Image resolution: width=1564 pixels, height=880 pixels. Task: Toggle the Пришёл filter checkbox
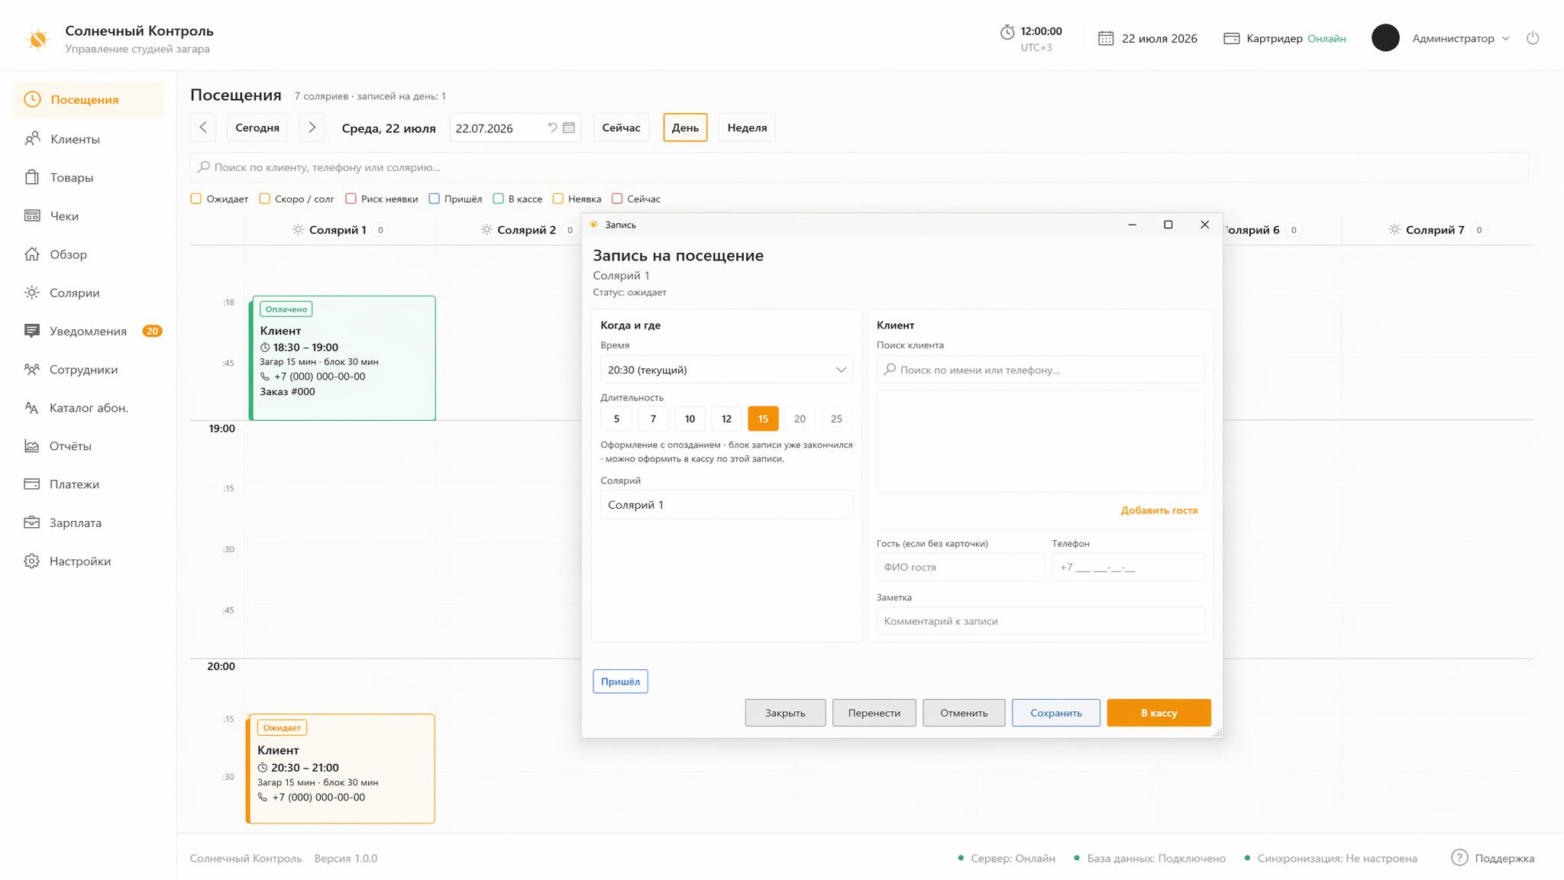click(x=435, y=199)
